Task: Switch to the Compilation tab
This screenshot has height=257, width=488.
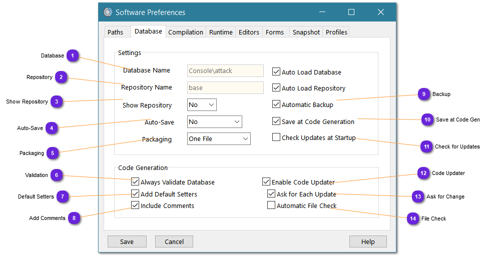Action: (186, 32)
